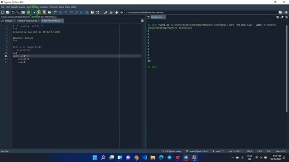Close the temp.py tab
The height and width of the screenshot is (162, 289).
pos(14,21)
